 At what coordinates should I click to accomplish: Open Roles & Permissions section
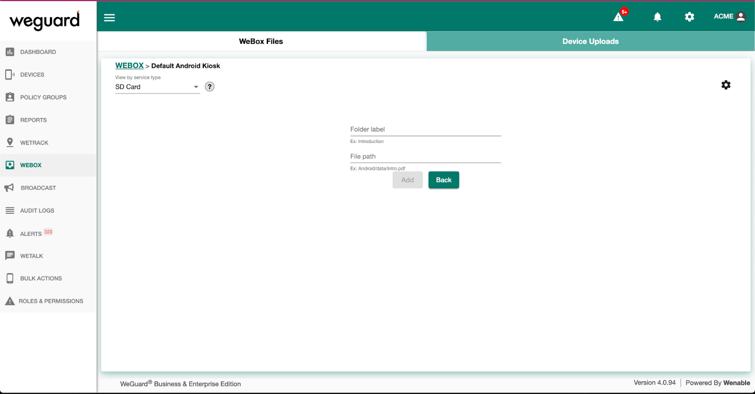pos(48,301)
